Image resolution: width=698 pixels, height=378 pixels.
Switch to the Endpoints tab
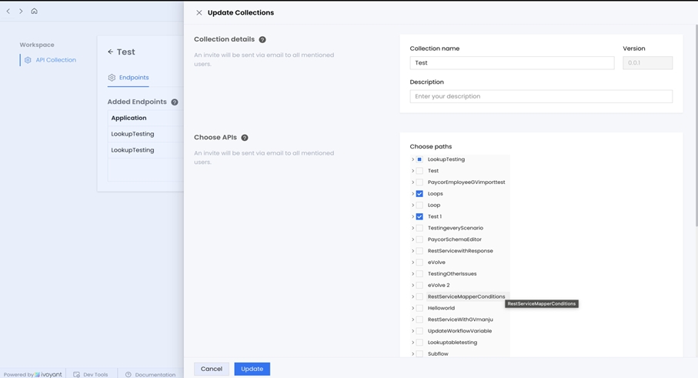tap(129, 78)
